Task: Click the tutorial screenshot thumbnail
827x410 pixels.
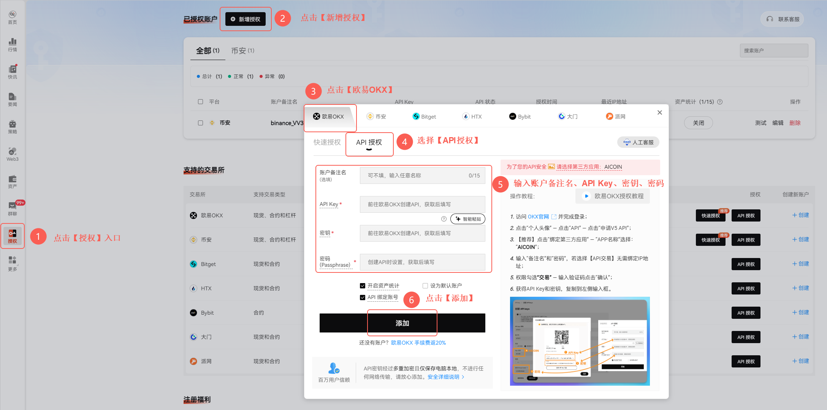Action: [580, 341]
